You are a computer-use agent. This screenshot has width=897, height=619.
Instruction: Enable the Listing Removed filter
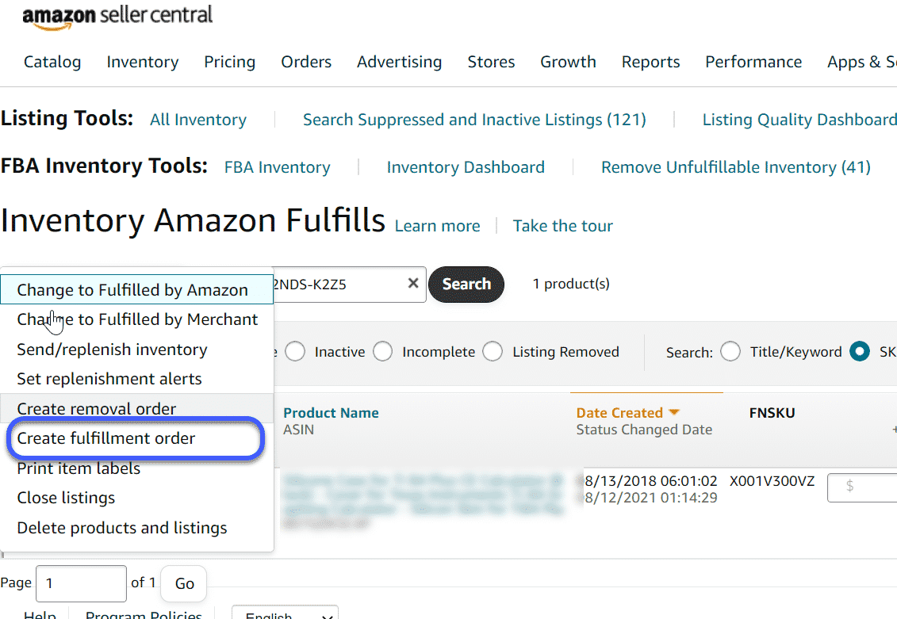pyautogui.click(x=492, y=351)
